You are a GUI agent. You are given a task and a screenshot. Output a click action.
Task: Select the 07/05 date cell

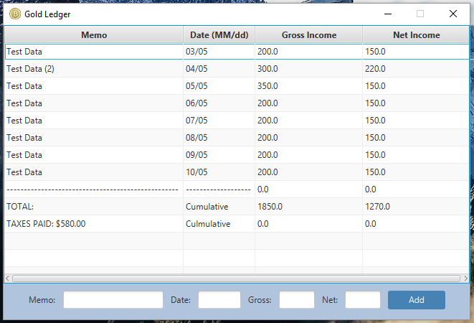coord(219,121)
